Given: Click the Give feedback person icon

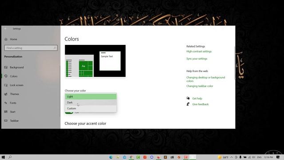Looking at the screenshot, I should click(188, 104).
